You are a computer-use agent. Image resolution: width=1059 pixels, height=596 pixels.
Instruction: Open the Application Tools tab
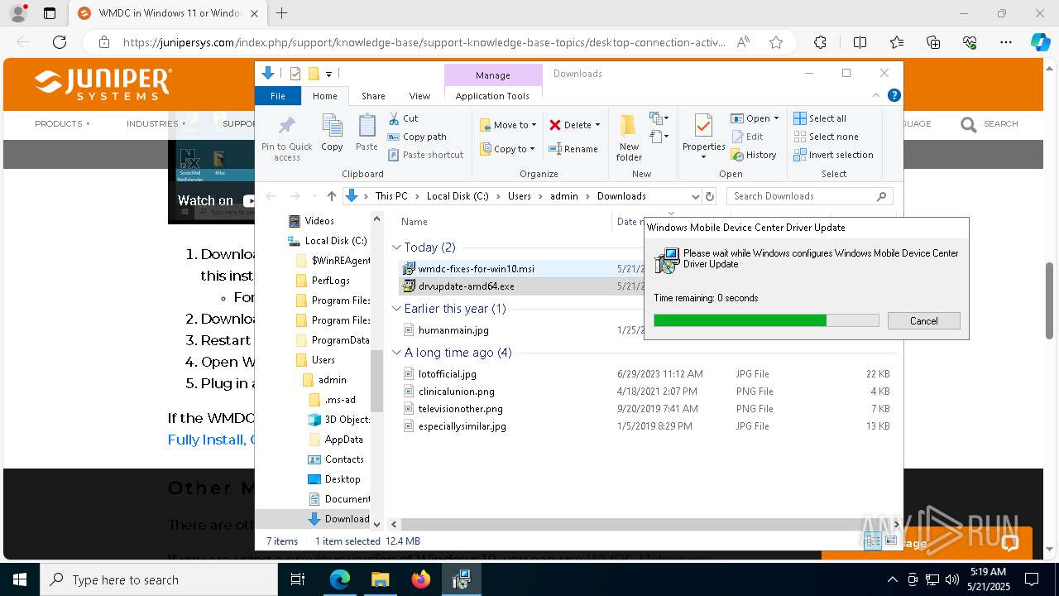(492, 96)
